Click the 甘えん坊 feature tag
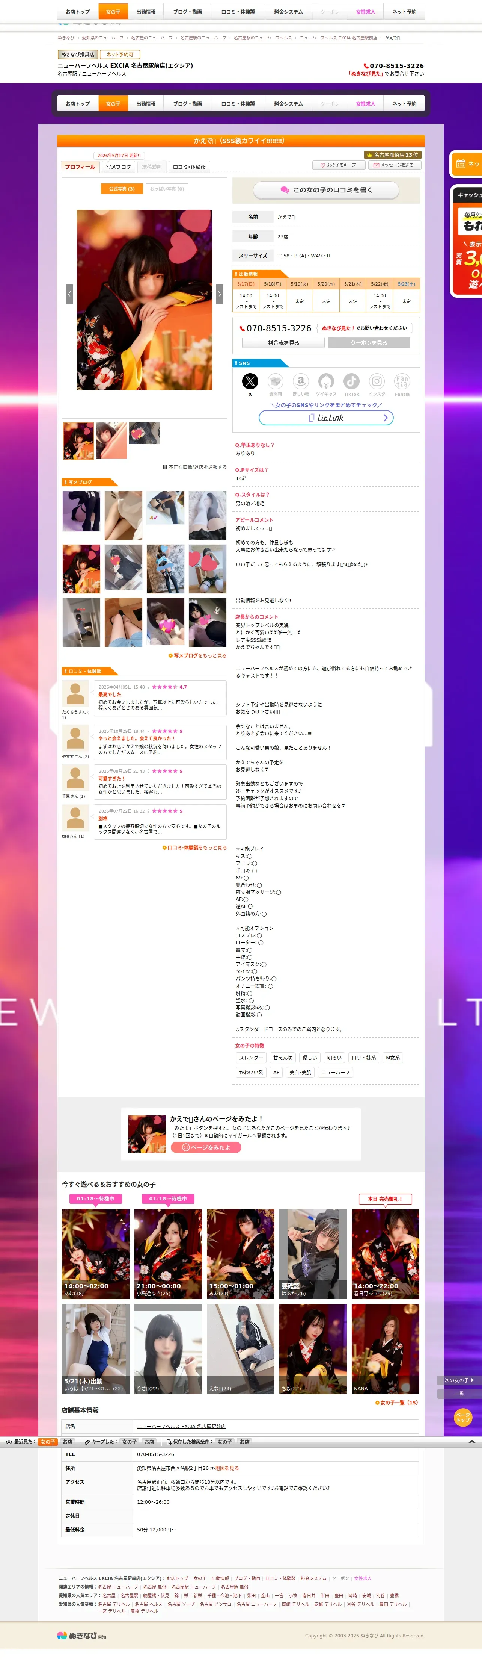Image resolution: width=482 pixels, height=1660 pixels. click(283, 1058)
